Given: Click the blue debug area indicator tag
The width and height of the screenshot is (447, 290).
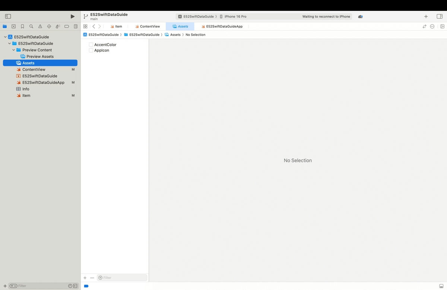Looking at the screenshot, I should point(86,286).
